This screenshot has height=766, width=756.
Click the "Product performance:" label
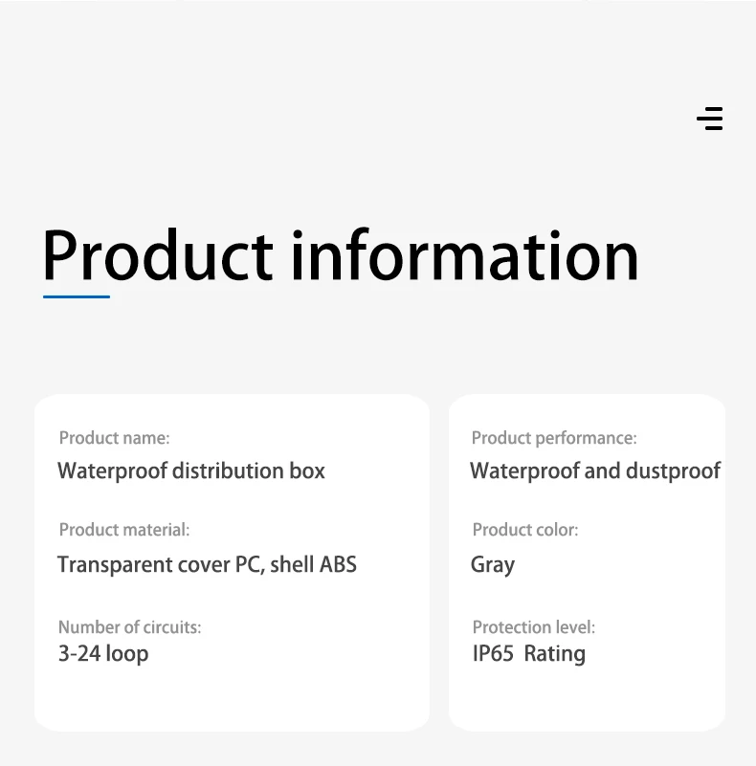coord(554,438)
